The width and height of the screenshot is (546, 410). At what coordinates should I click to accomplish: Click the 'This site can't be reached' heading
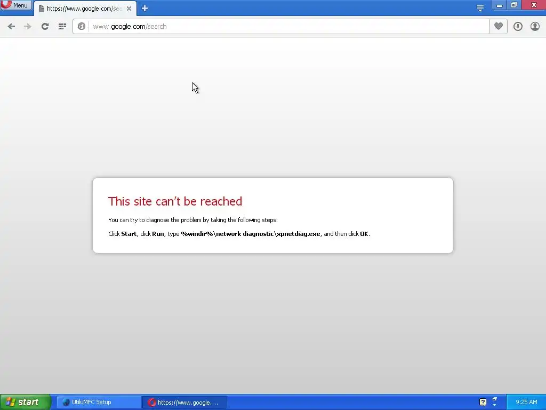[175, 201]
